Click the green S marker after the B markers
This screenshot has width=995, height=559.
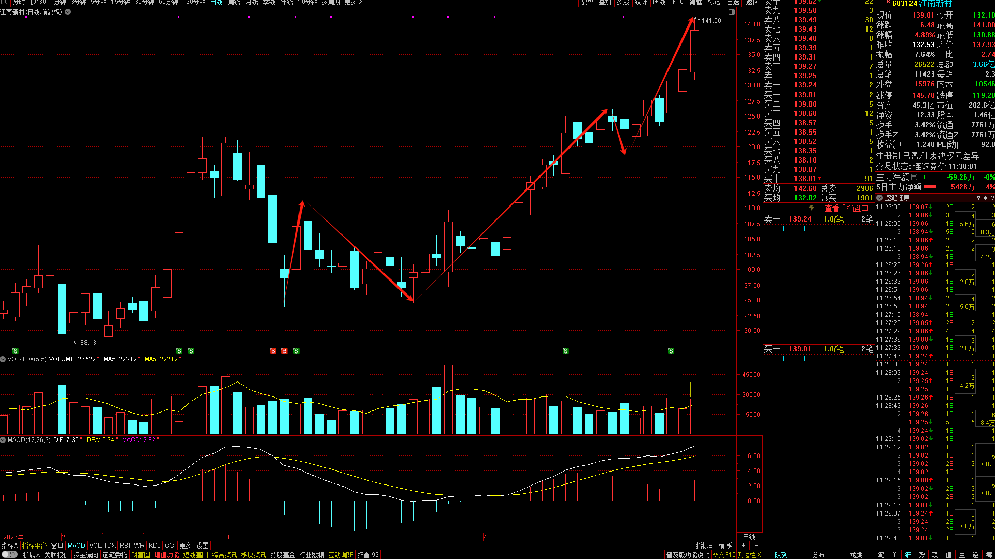point(296,351)
